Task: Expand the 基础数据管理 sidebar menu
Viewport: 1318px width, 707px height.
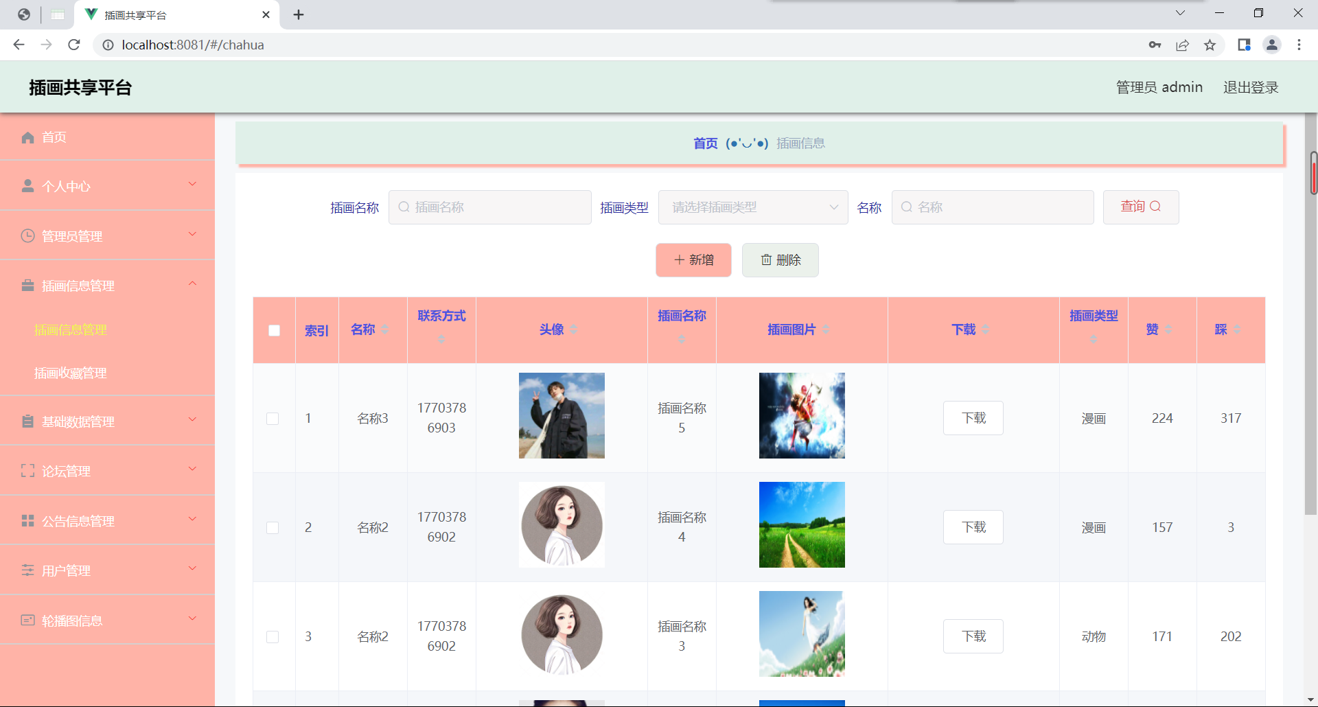Action: point(192,419)
